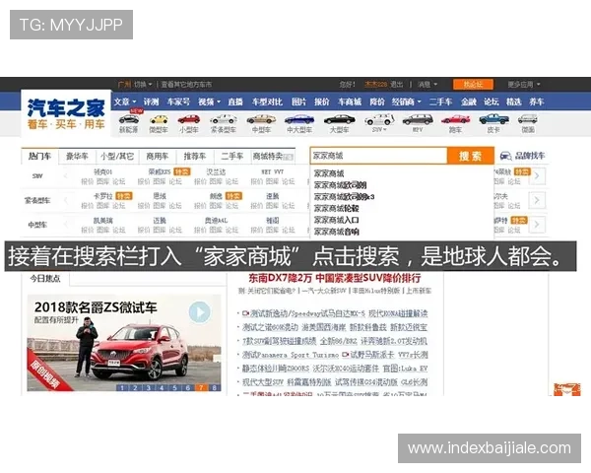Click the 家家商城 search input field

point(379,156)
